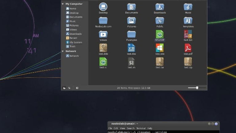
Task: Go to Videos in sidebar
Action: 72,30
